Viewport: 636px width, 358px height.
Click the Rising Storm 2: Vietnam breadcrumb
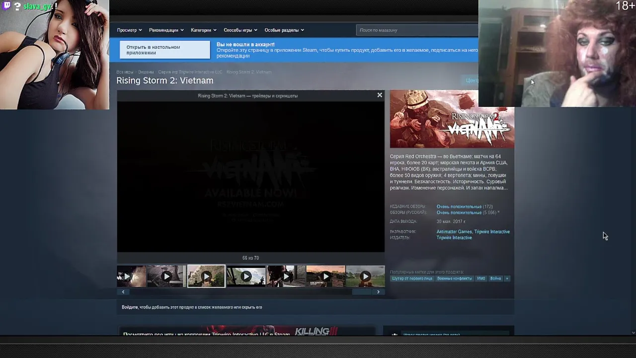pyautogui.click(x=249, y=72)
